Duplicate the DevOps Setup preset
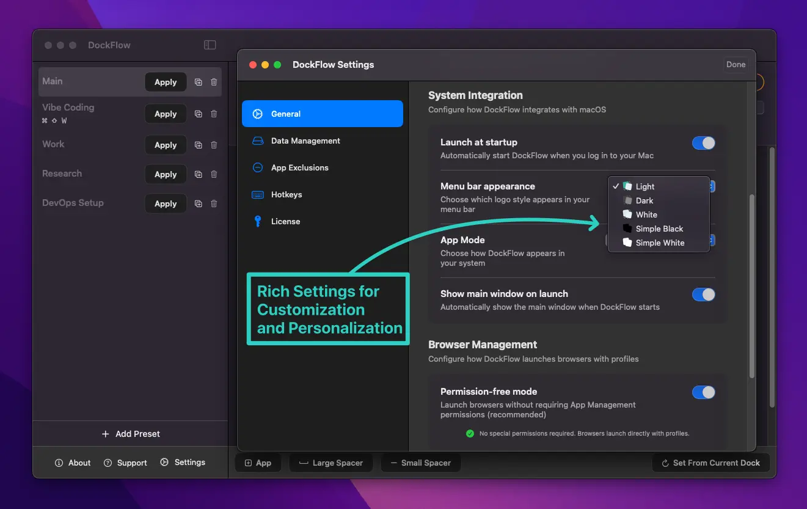Viewport: 807px width, 509px height. [x=198, y=203]
